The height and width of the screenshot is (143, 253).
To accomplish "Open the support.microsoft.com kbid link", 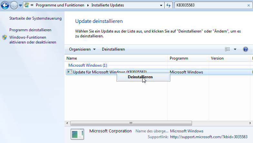I will click(208, 137).
